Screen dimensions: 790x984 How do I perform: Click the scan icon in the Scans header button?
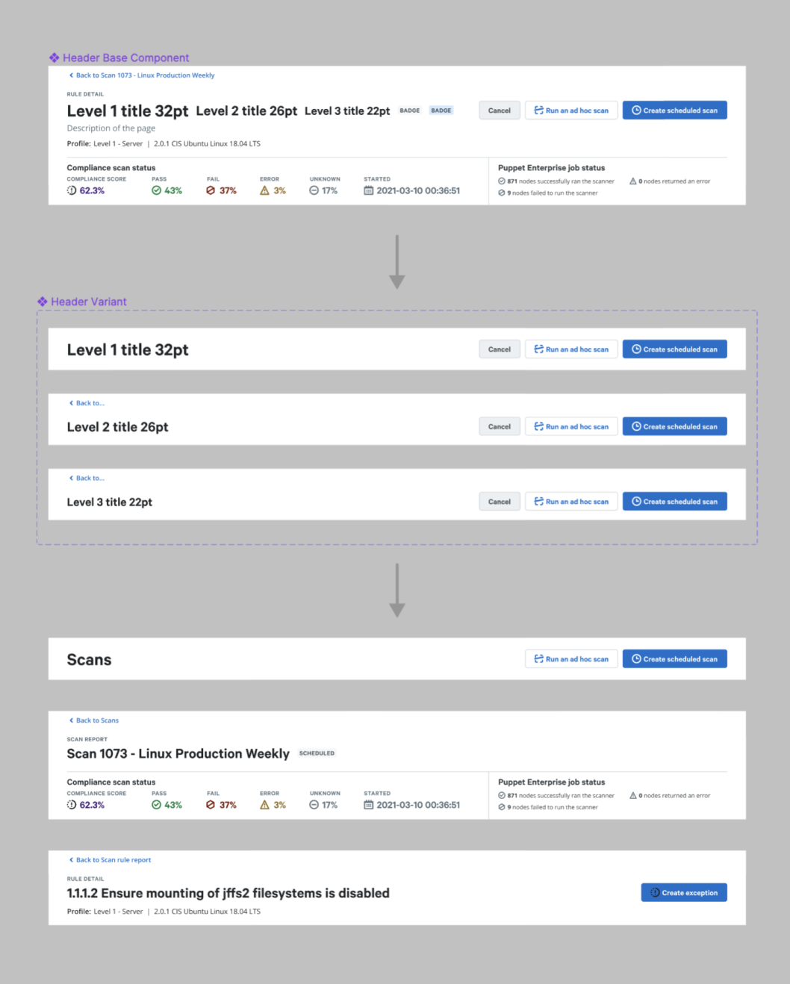(538, 659)
